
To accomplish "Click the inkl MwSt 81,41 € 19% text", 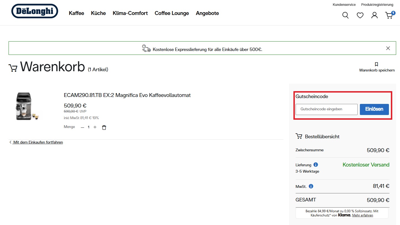I will (81, 118).
